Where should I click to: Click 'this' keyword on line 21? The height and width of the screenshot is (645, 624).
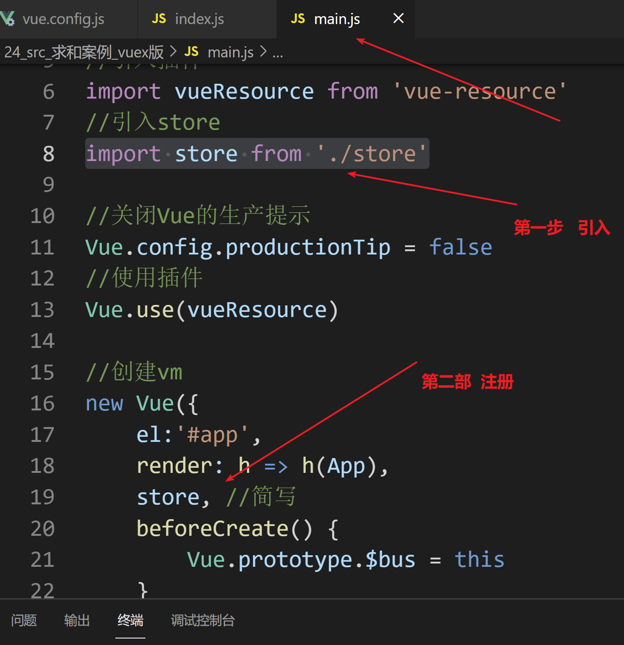tap(479, 559)
